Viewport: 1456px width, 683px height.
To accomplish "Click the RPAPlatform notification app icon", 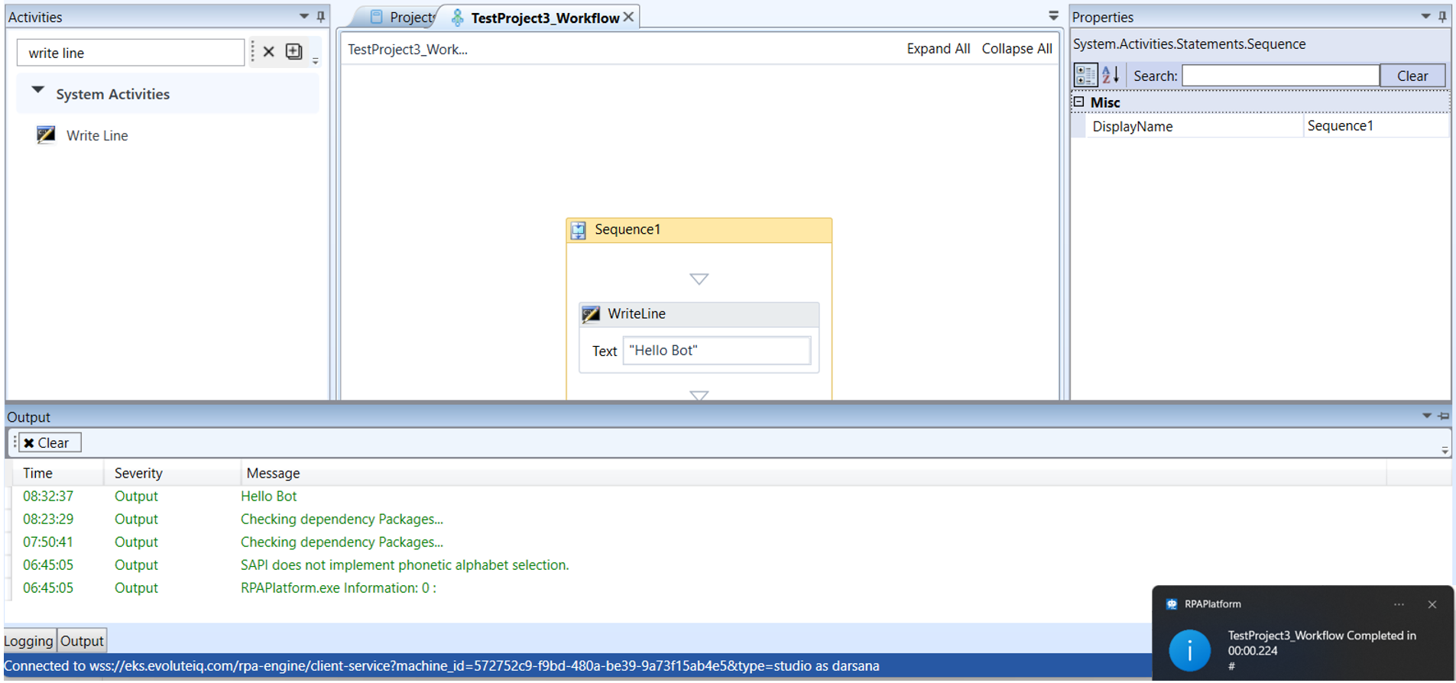I will click(1172, 604).
